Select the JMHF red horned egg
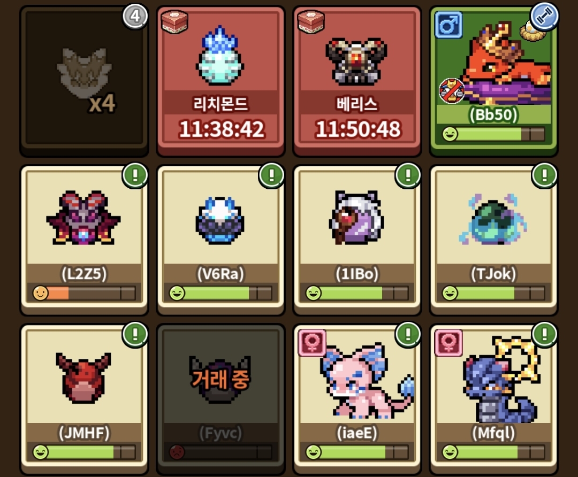Screen dimensions: 578x477 click(84, 398)
